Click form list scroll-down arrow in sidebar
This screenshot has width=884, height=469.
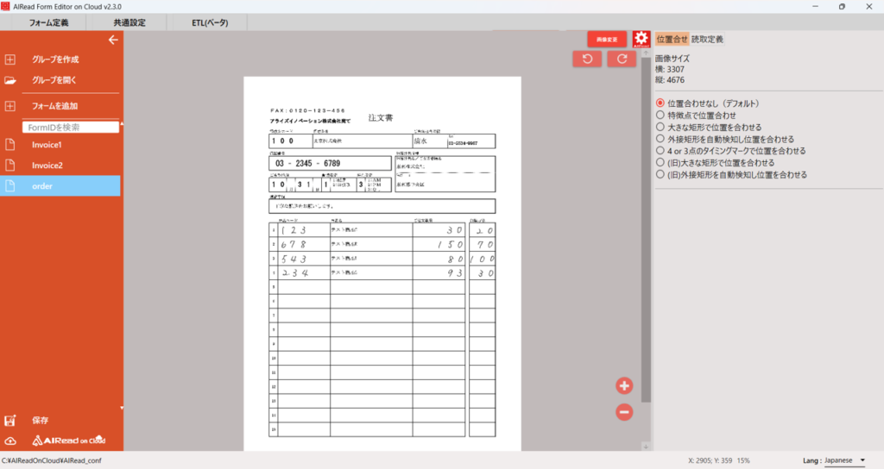coord(121,408)
